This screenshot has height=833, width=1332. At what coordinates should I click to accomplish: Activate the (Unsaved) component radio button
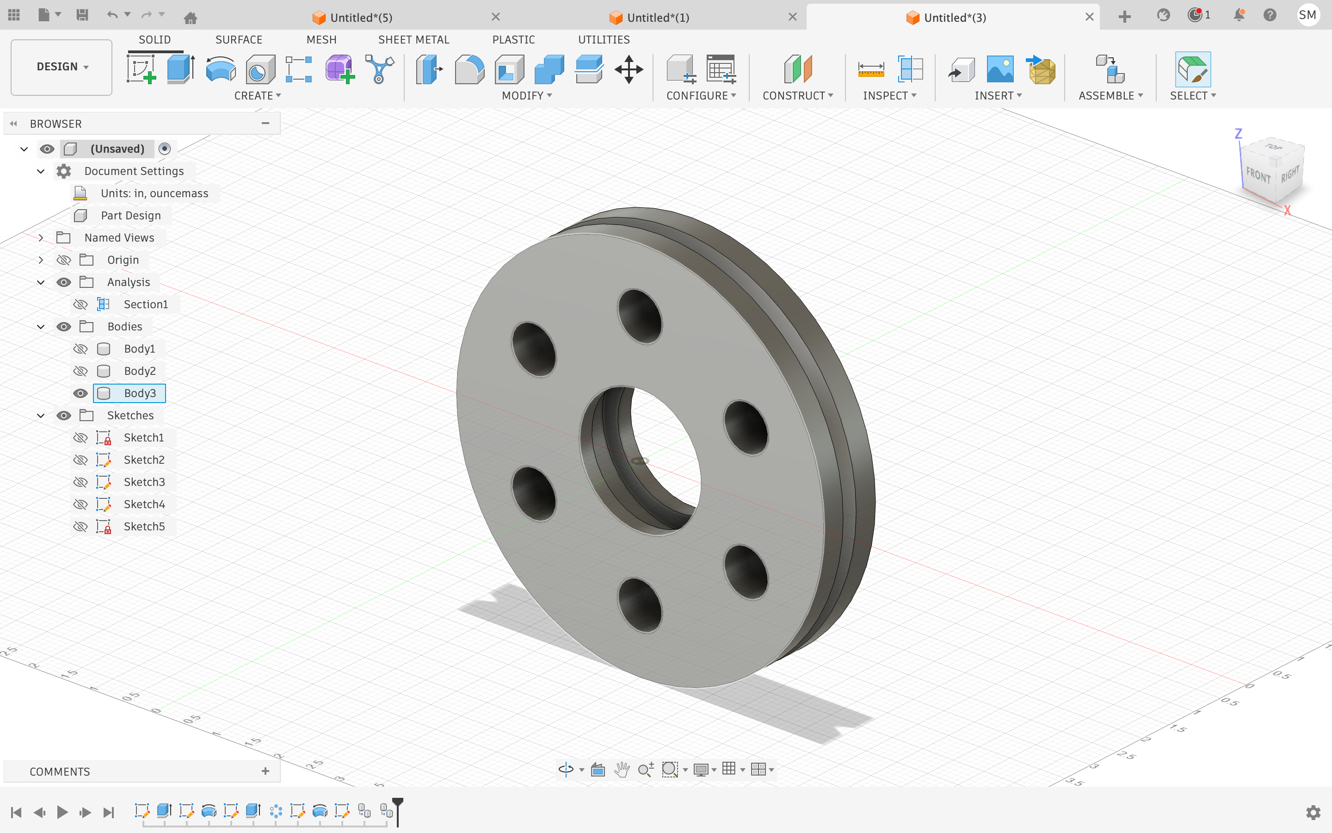[165, 149]
